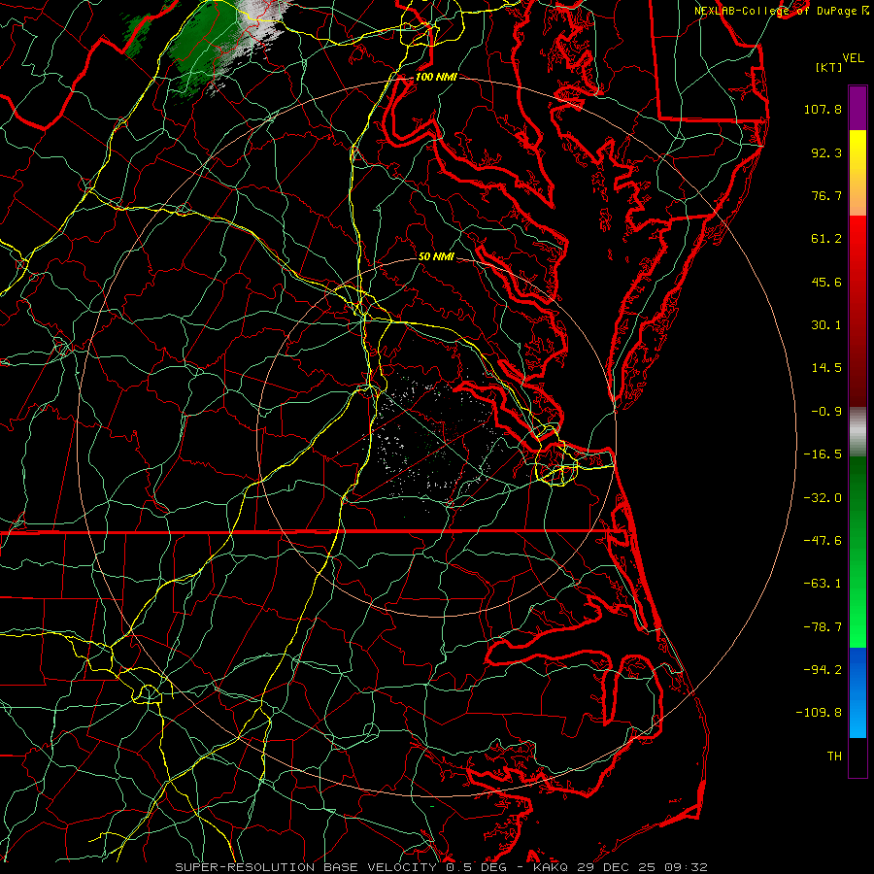This screenshot has width=874, height=874.
Task: Click the -78.7 velocity legend value
Action: point(823,626)
